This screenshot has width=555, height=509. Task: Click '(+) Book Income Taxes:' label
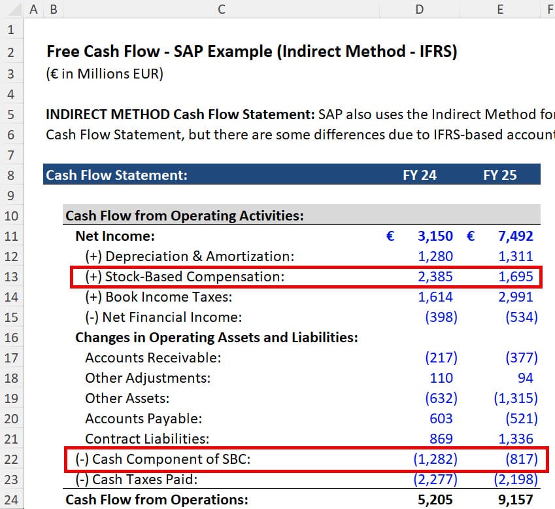coord(159,297)
